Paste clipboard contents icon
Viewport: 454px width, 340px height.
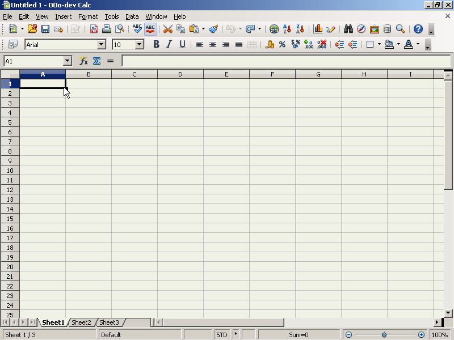[x=194, y=29]
